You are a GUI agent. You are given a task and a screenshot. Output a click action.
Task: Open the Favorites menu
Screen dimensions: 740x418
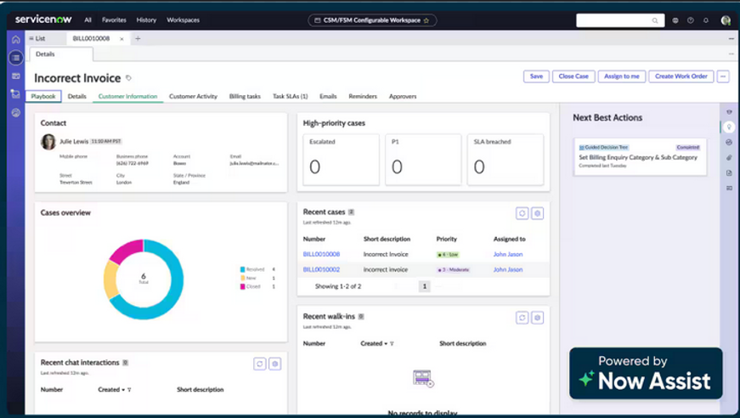click(x=114, y=20)
